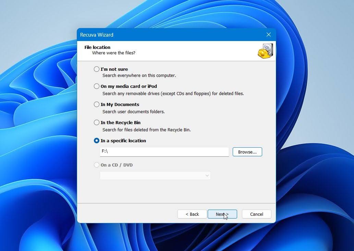Click "Search user documents folders" description
Screen dimensions: 354x251
[133, 111]
